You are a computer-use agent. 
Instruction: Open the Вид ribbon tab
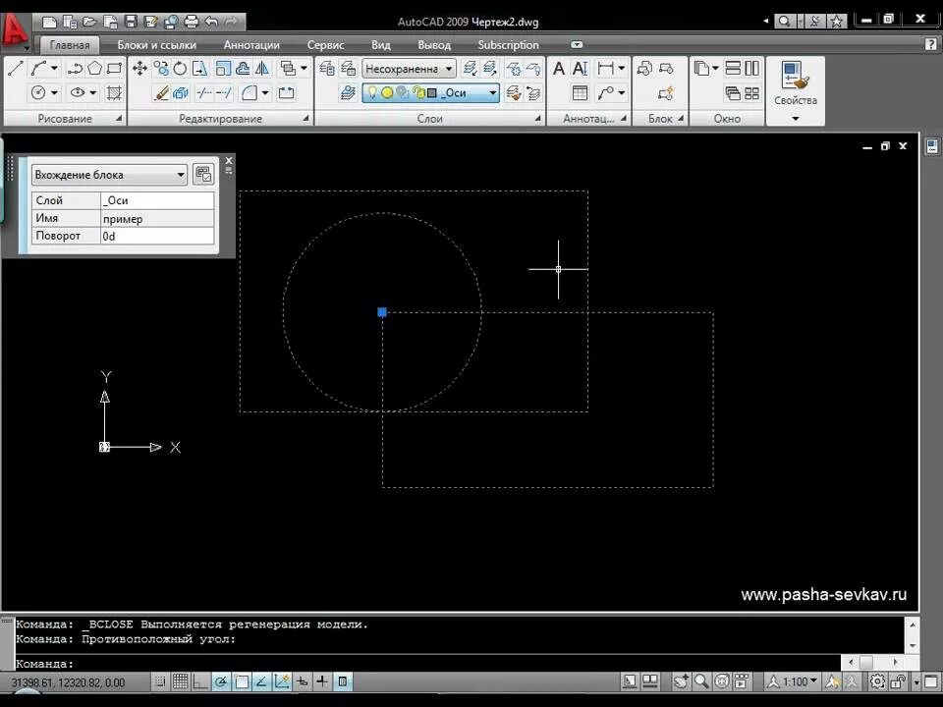pos(381,45)
